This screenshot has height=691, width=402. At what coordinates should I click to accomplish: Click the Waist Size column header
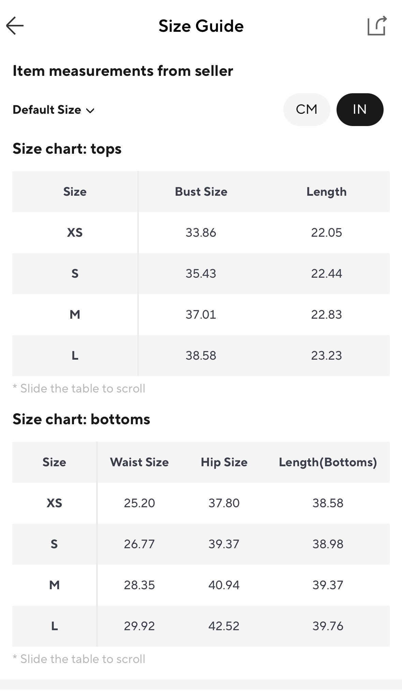point(139,462)
